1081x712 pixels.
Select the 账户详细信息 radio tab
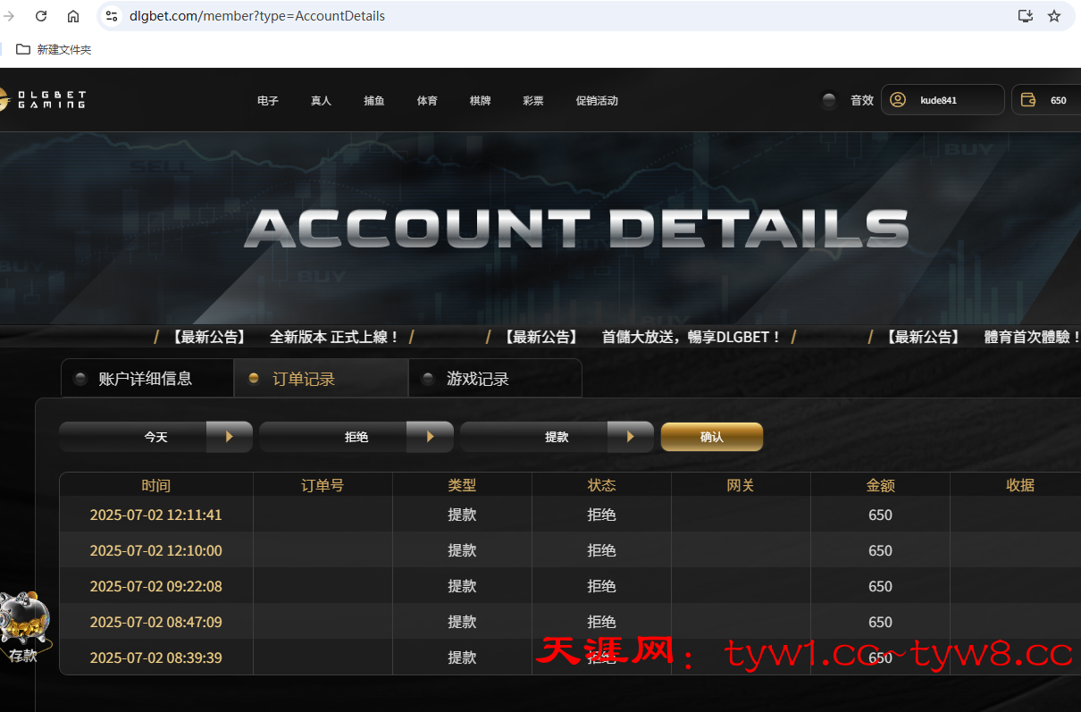click(x=81, y=379)
